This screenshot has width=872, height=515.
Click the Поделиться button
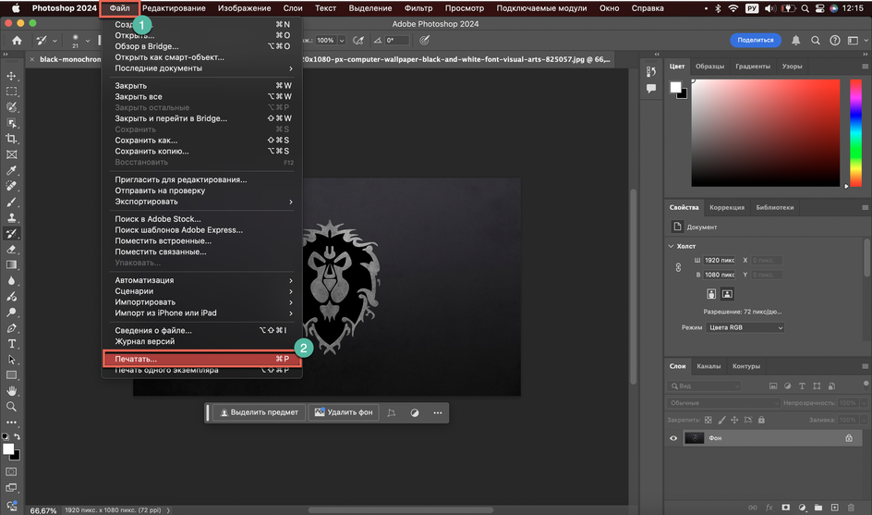coord(756,40)
